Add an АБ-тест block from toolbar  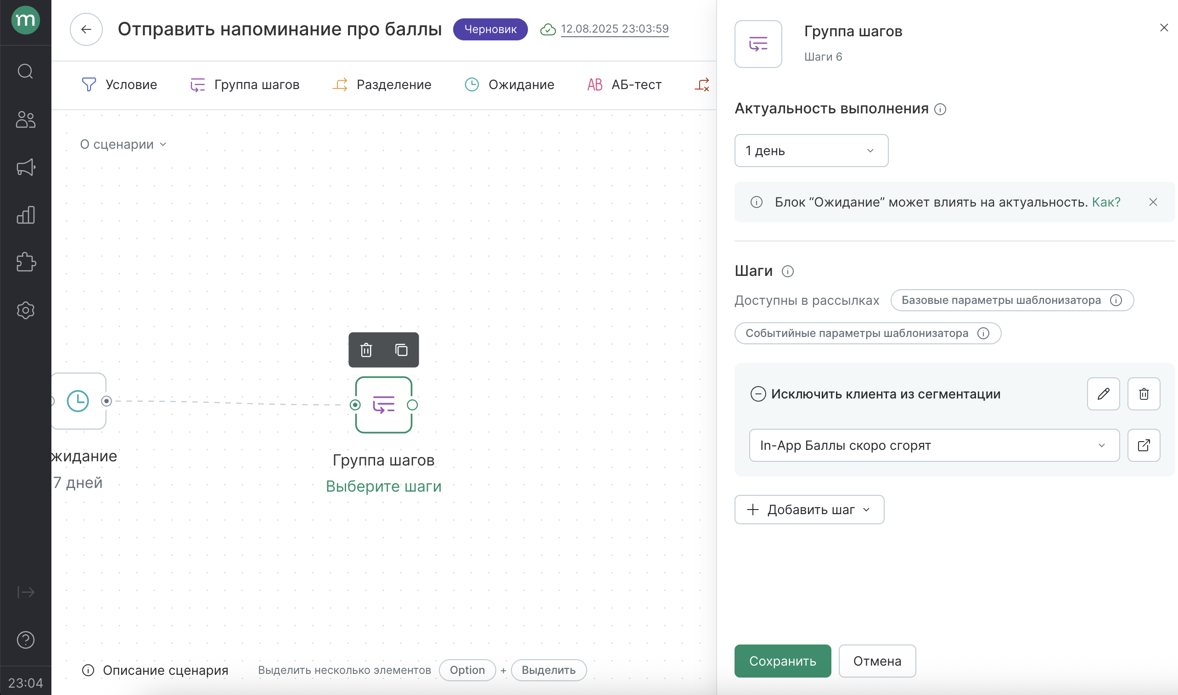(x=624, y=85)
